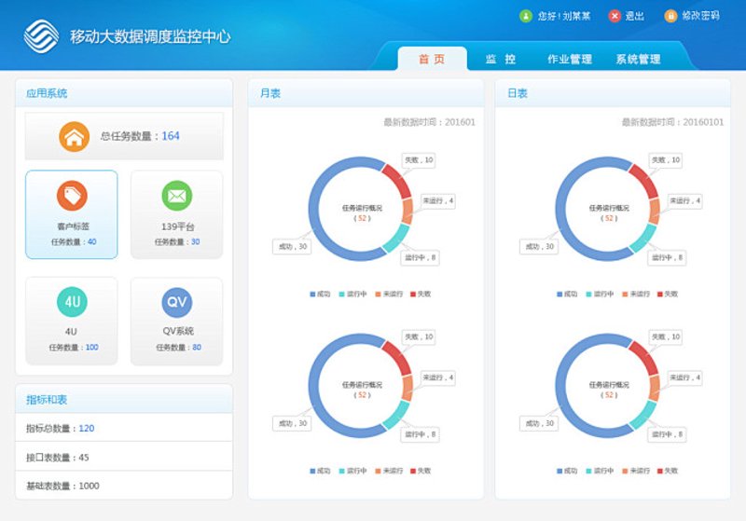Click the 修改密码 link
Viewport: 746px width, 521px height.
tap(700, 16)
